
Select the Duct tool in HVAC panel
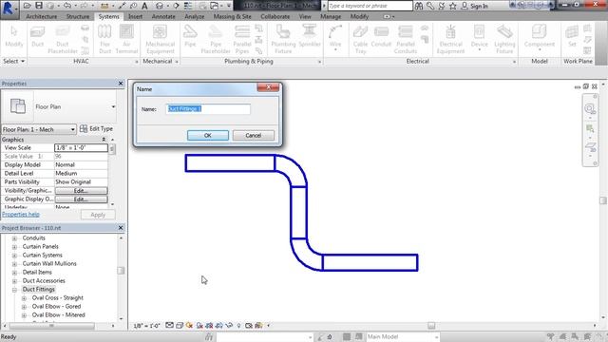coord(37,37)
